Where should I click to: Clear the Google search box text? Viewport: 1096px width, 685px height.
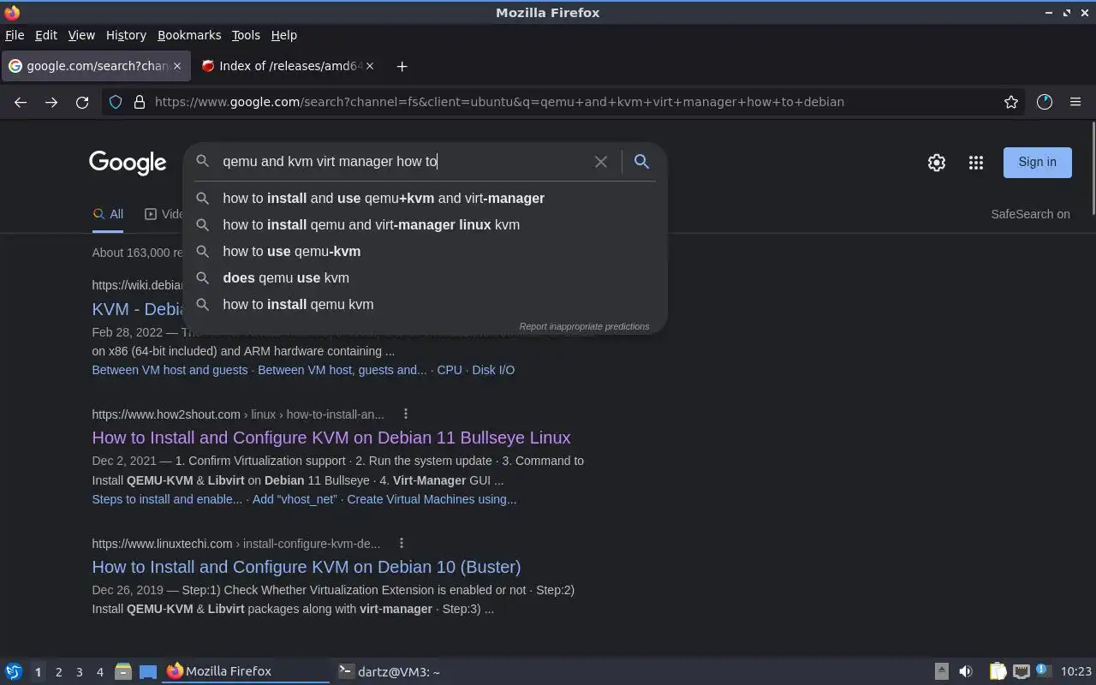601,161
